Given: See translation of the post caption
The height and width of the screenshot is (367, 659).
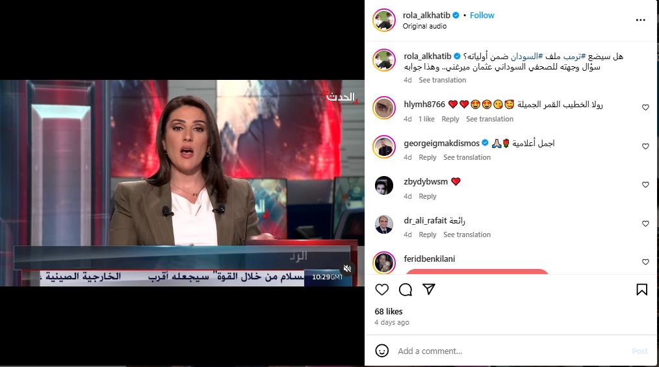Looking at the screenshot, I should [442, 80].
